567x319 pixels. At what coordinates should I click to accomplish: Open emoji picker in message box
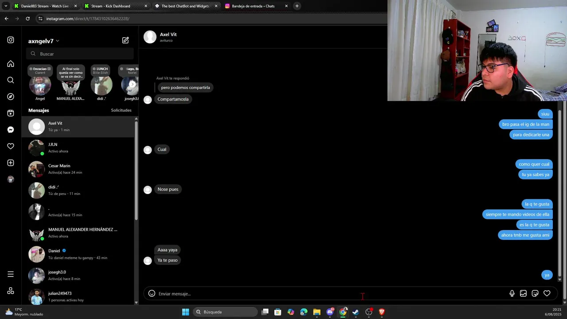pyautogui.click(x=151, y=293)
